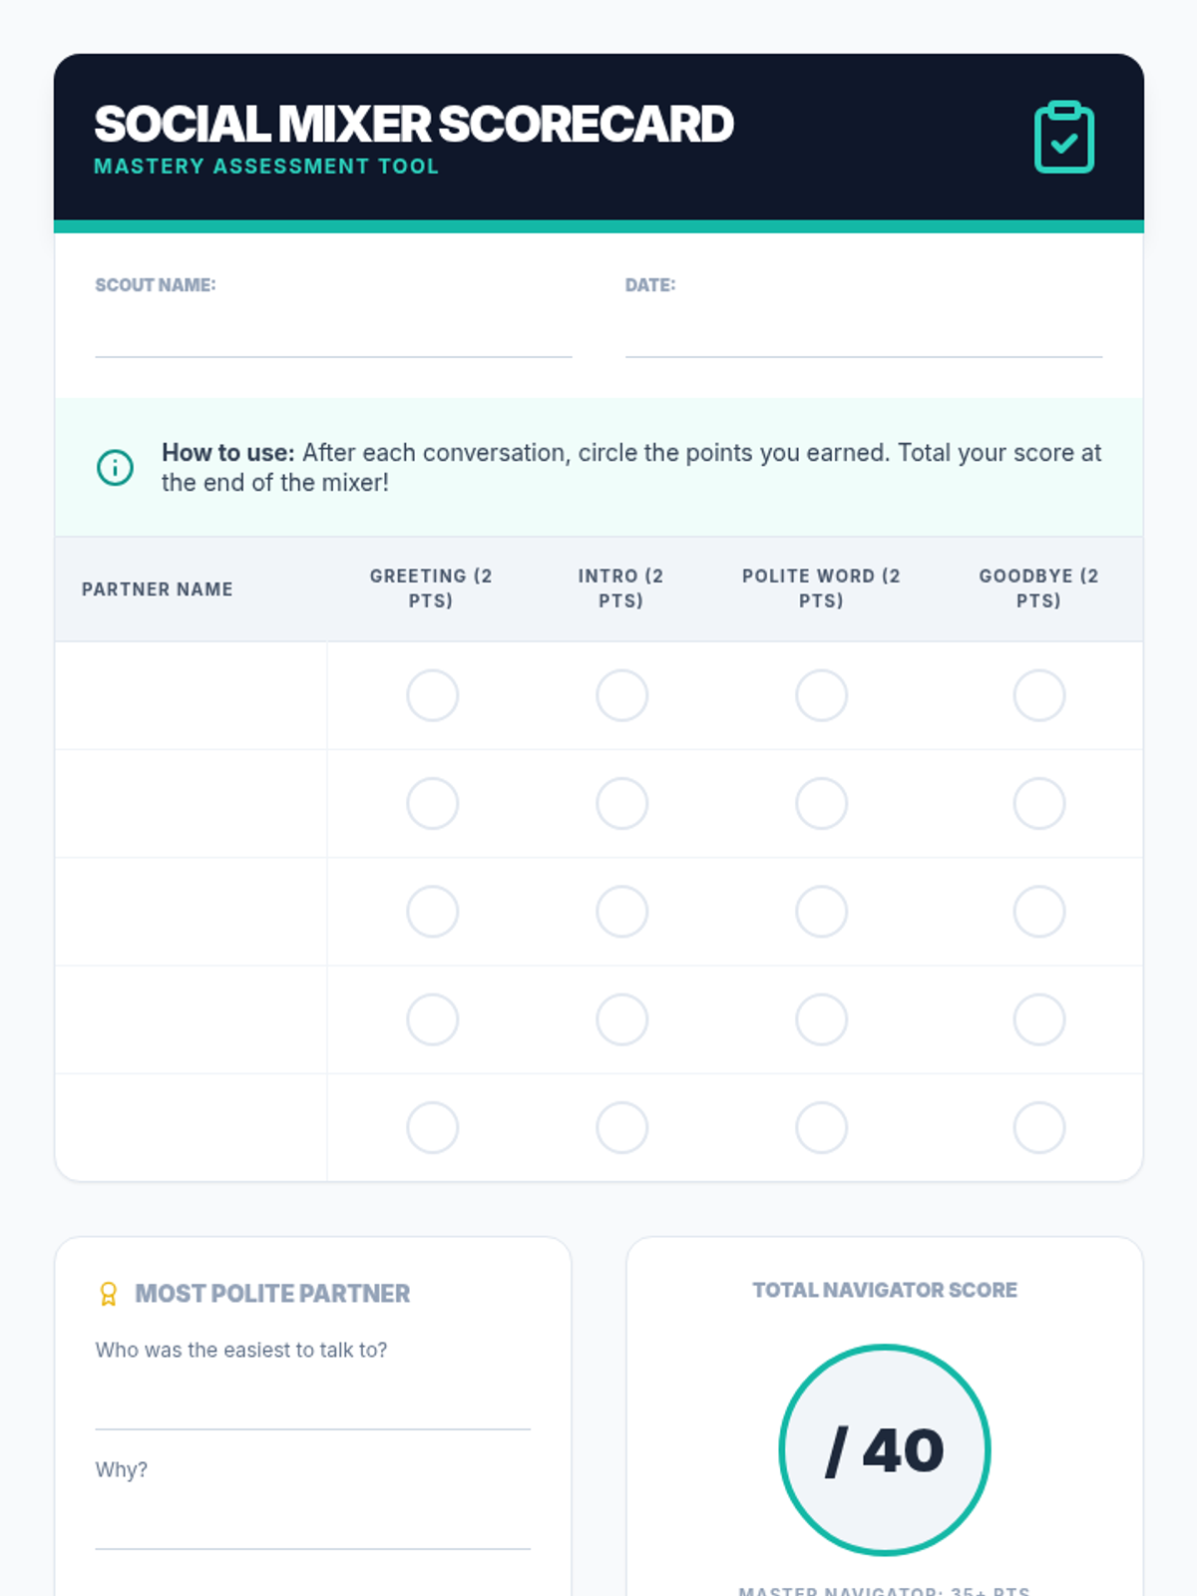Click the award ribbon icon
Image resolution: width=1197 pixels, height=1596 pixels.
(x=109, y=1294)
